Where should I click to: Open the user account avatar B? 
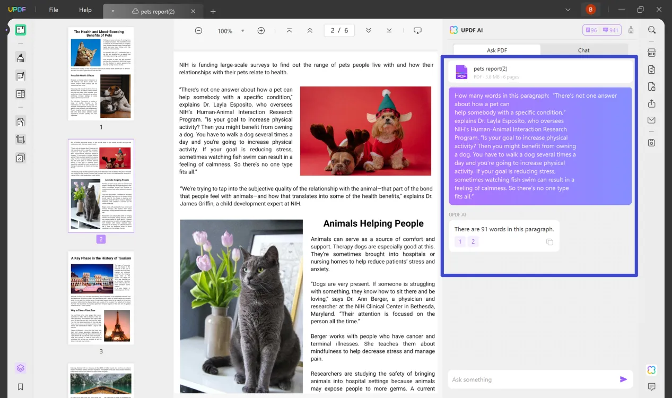point(590,10)
